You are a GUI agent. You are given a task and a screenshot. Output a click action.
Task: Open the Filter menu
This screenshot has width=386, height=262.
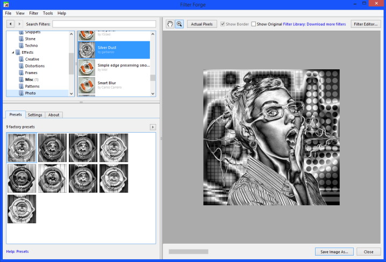[33, 13]
